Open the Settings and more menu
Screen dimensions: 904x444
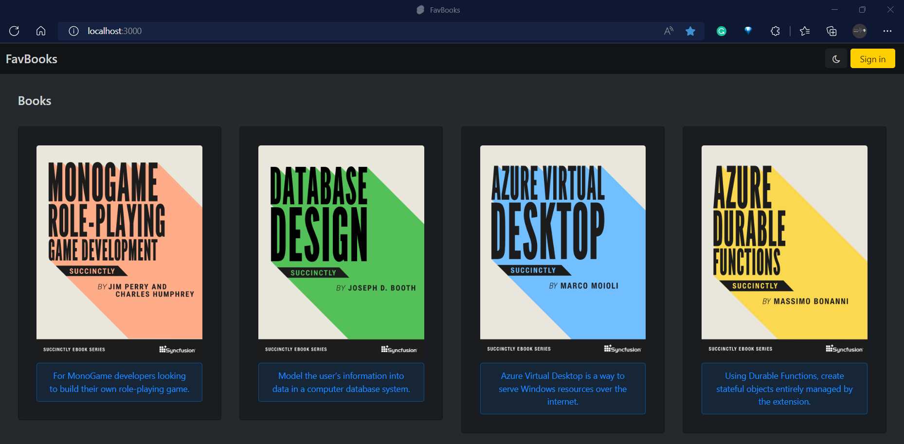tap(887, 31)
